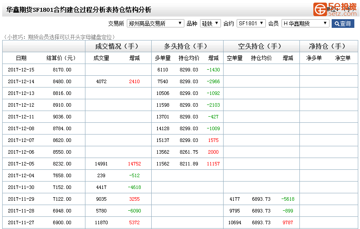Click the short position value 10694
360x229 pixels.
click(234, 222)
